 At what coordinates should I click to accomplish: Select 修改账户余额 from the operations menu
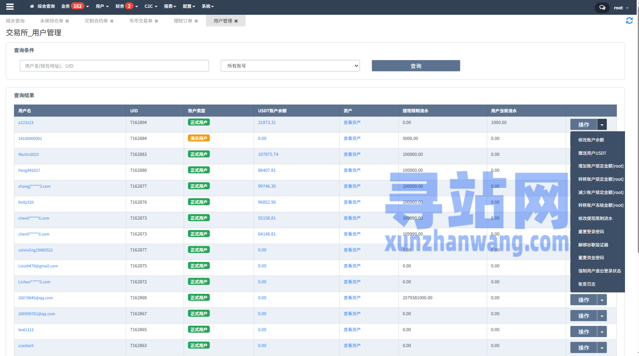click(591, 140)
